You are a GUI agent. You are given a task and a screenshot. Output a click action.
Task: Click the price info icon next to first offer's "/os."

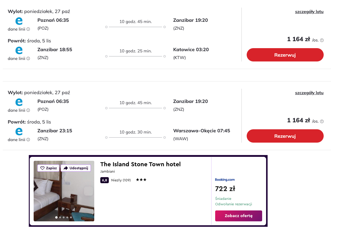pos(322,40)
